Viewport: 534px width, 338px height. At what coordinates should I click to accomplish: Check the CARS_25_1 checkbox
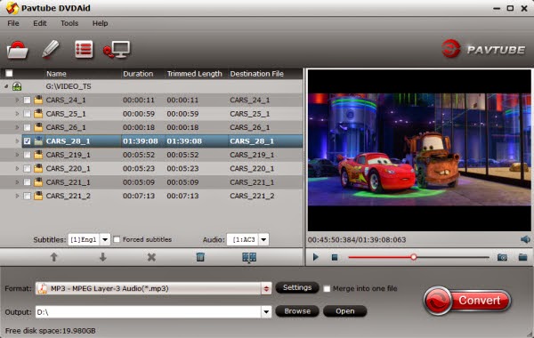click(27, 114)
